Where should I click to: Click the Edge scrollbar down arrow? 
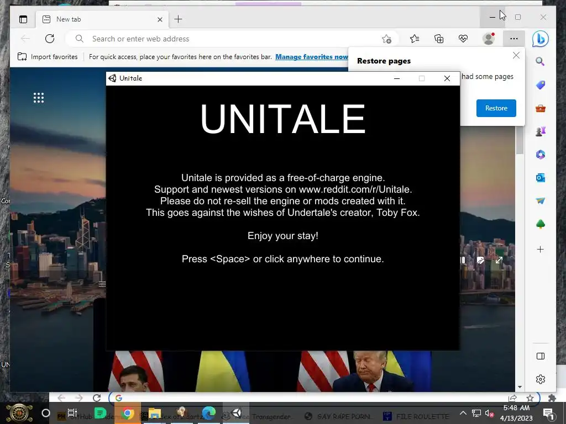coord(520,387)
